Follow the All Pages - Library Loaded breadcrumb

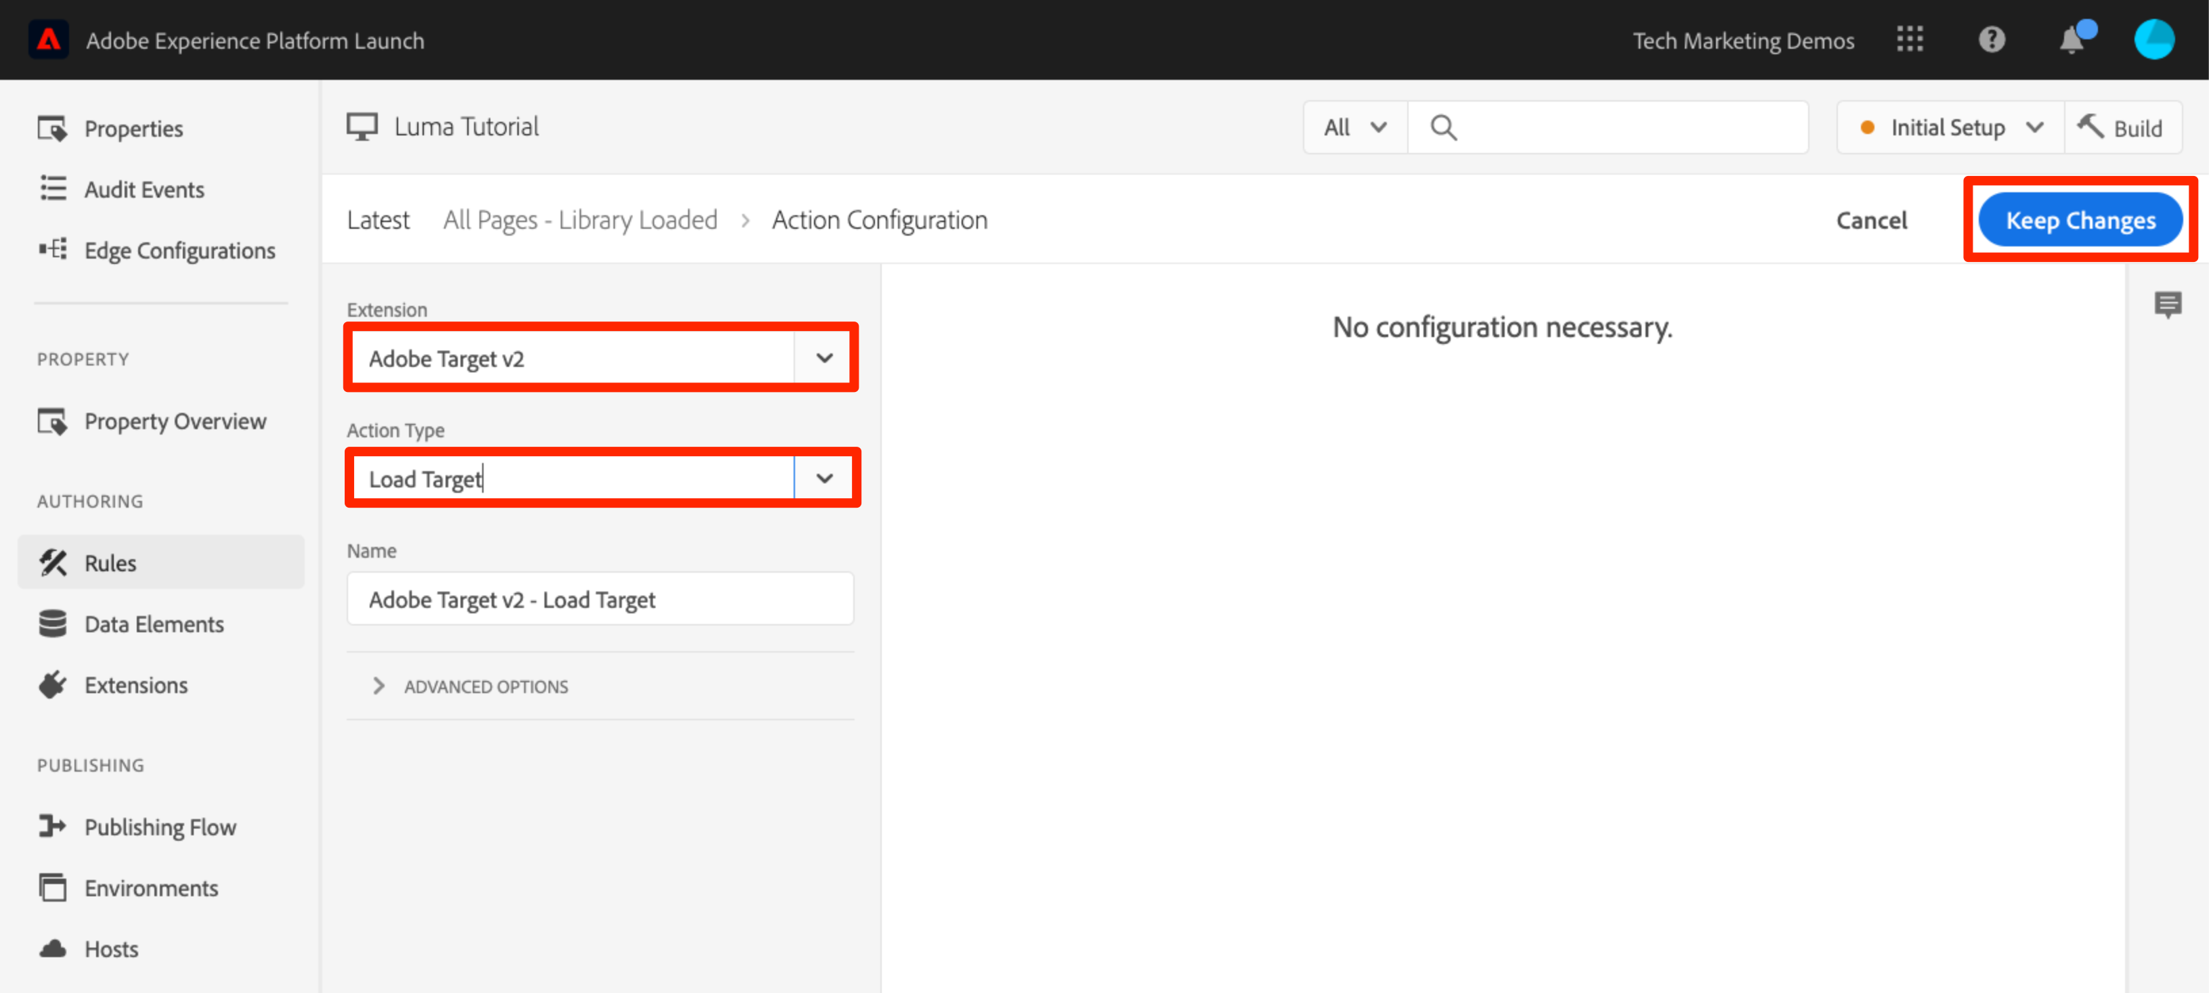click(580, 221)
